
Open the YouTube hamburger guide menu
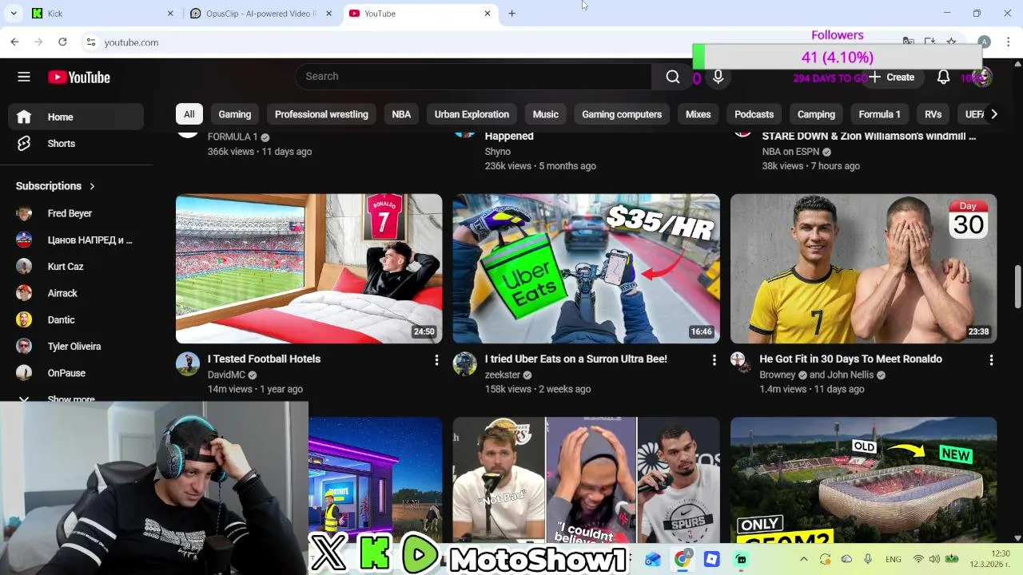(x=24, y=77)
